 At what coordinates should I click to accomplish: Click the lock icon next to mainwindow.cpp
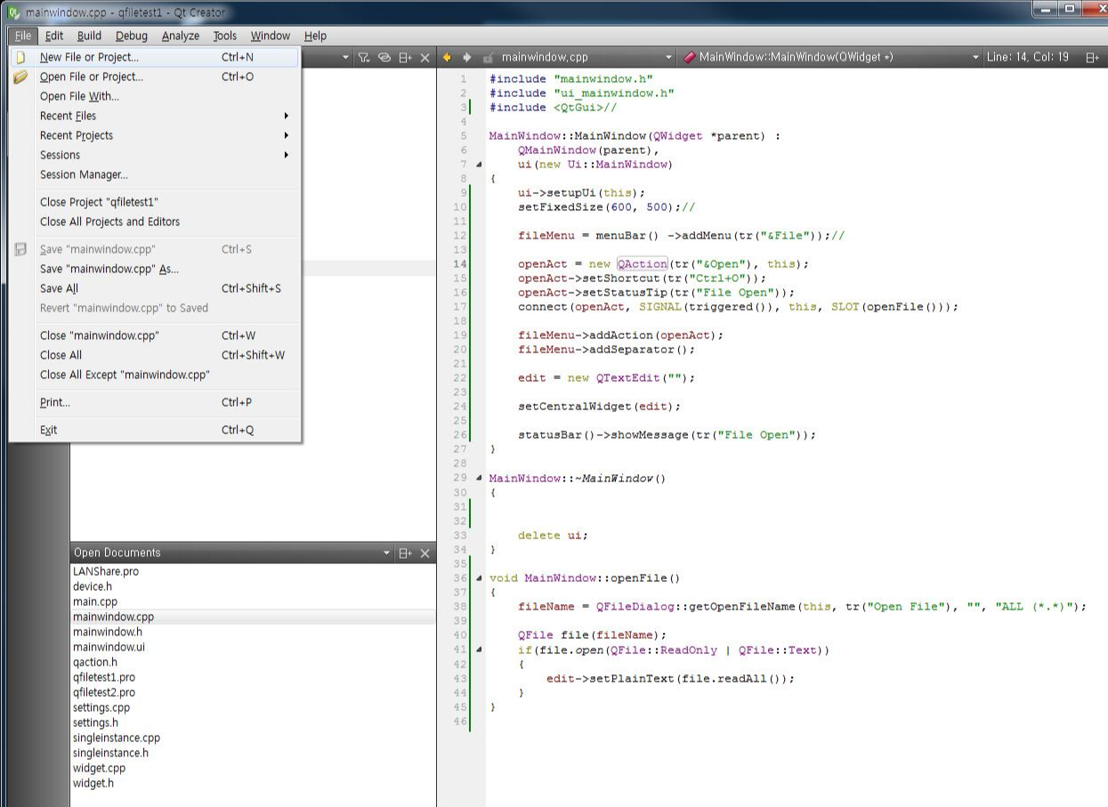pos(488,57)
